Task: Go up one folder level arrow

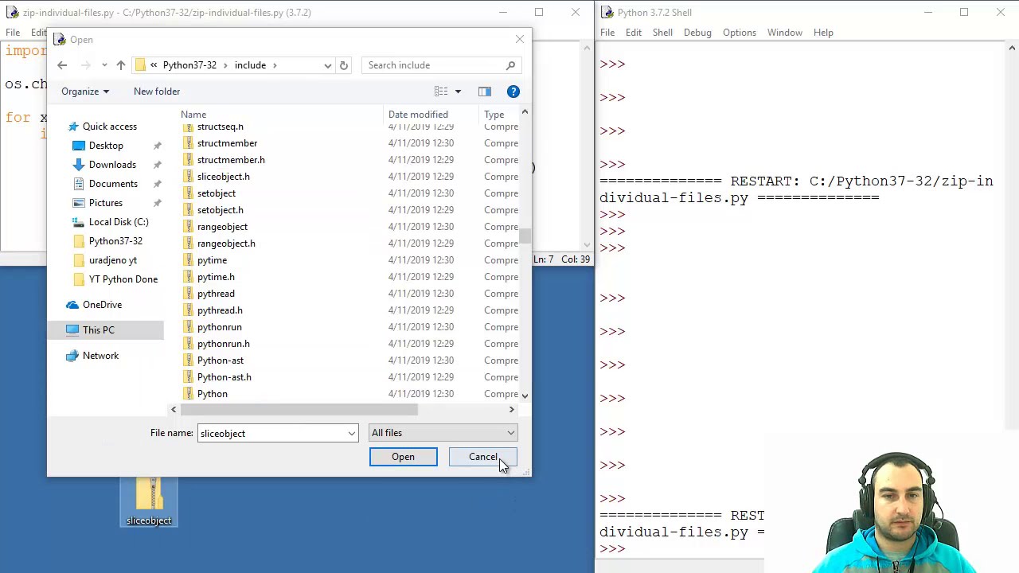Action: point(120,65)
